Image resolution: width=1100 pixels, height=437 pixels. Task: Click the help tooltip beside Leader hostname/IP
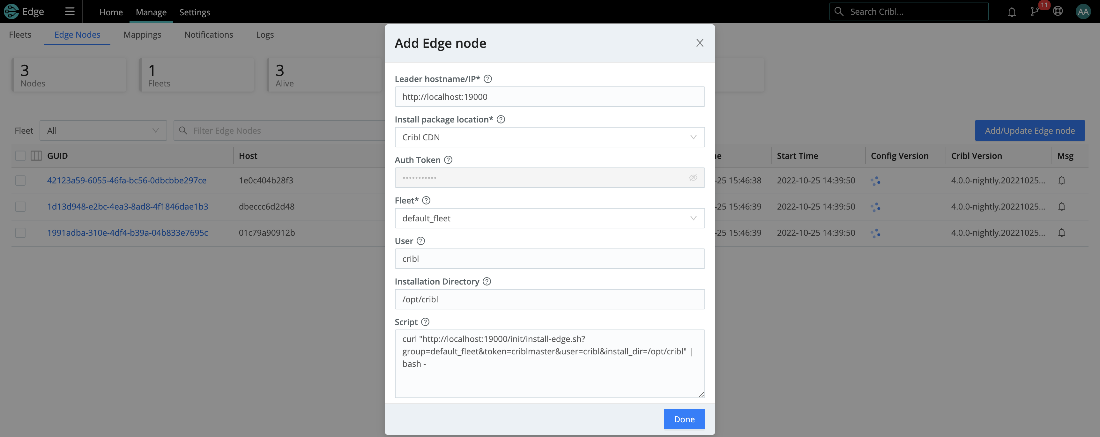(x=488, y=78)
